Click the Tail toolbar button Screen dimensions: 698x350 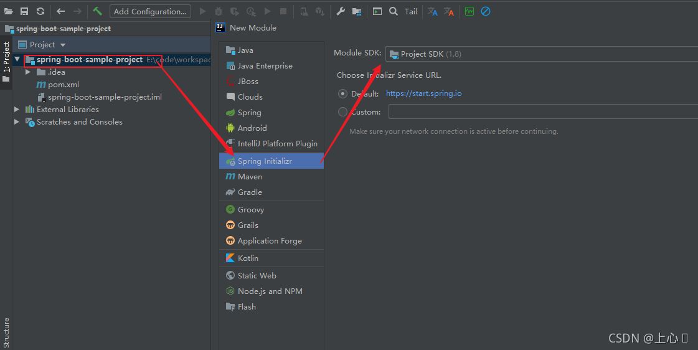(411, 12)
